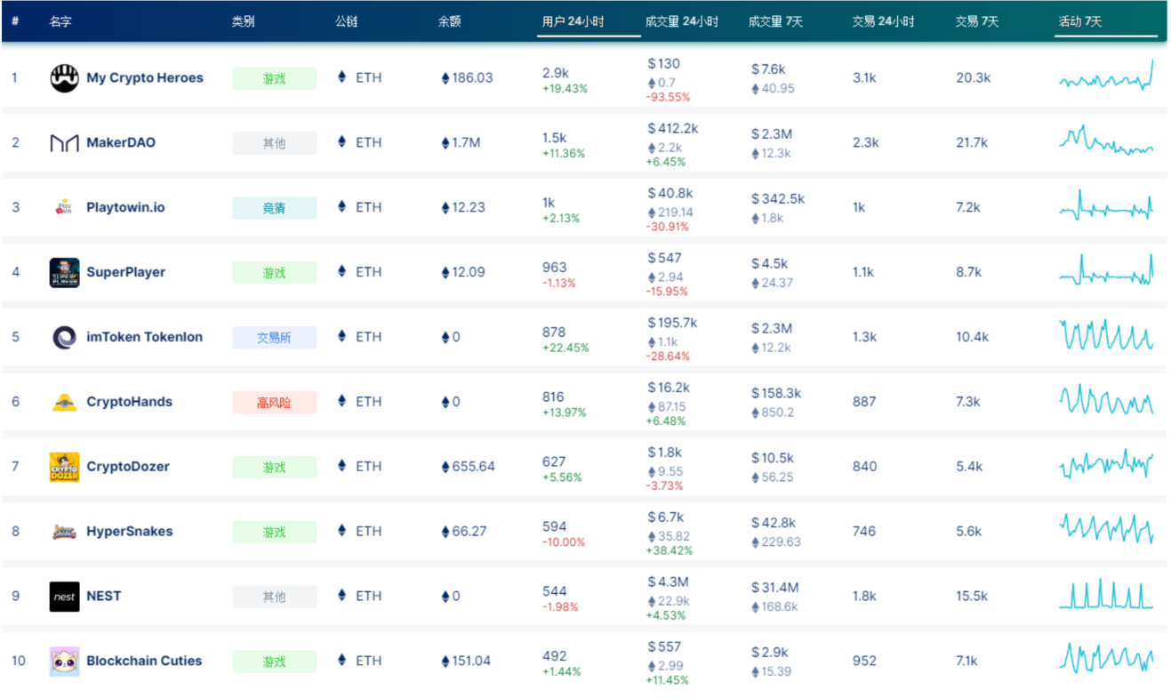The height and width of the screenshot is (698, 1171).
Task: Click the $31.4M 7-day volume for NEST
Action: click(x=774, y=587)
